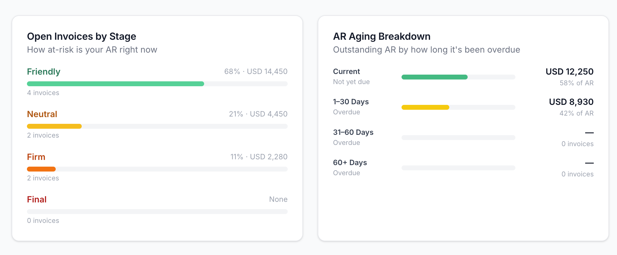617x255 pixels.
Task: Open the Firm stage label
Action: click(x=36, y=157)
